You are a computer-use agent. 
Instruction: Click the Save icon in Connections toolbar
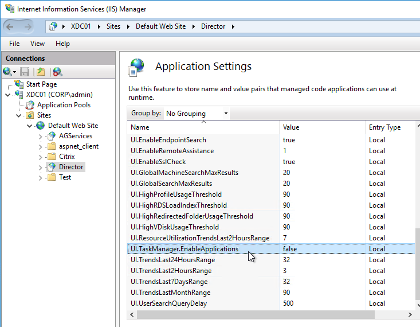pyautogui.click(x=25, y=72)
